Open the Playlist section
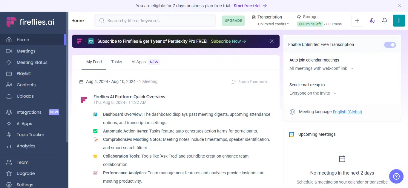 click(33, 73)
